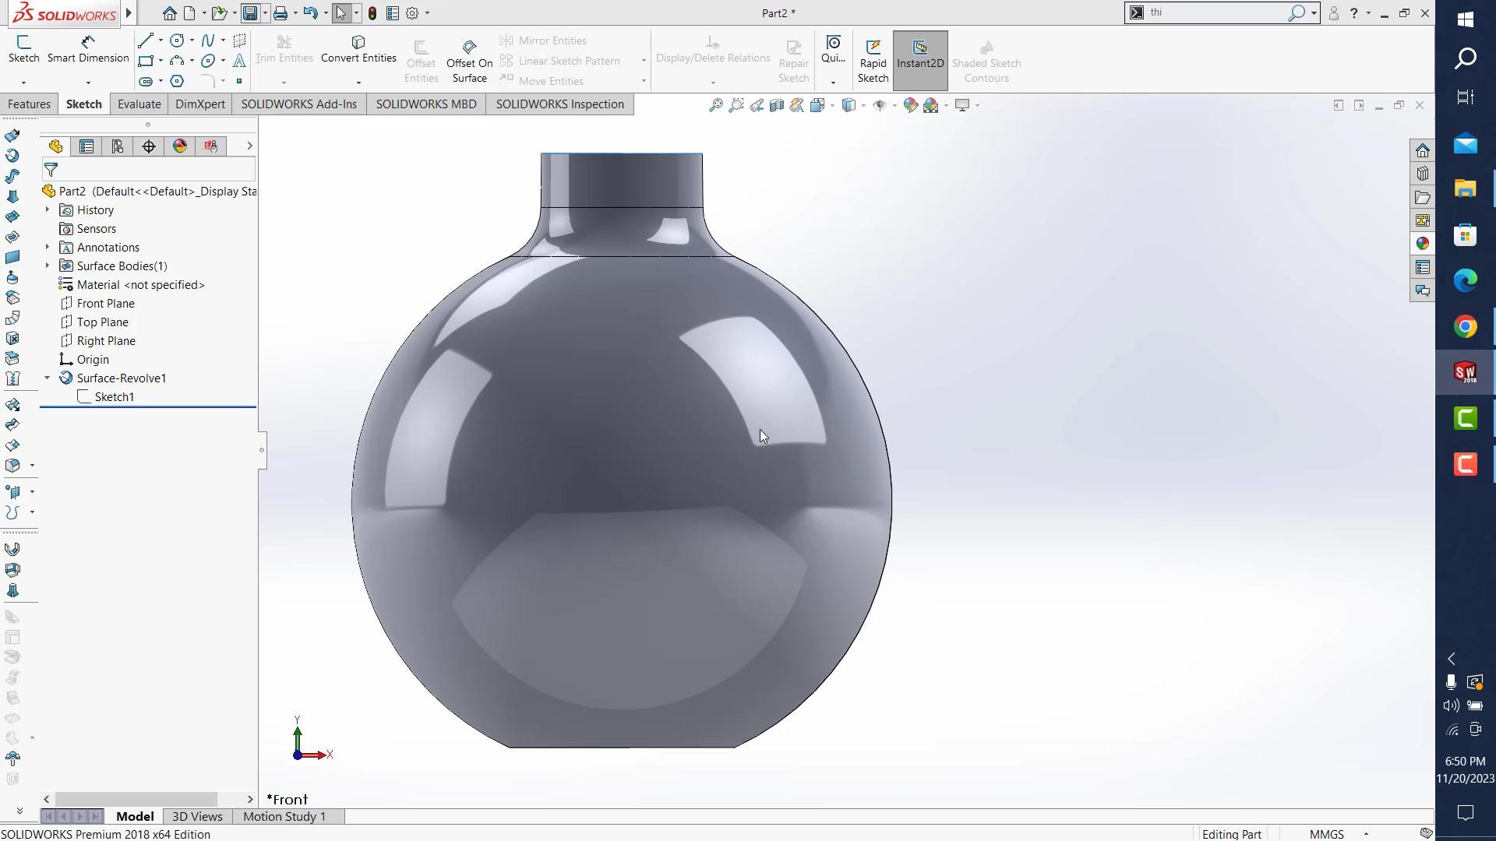This screenshot has height=841, width=1496.
Task: Open the Display Style dropdown arrow
Action: (863, 105)
